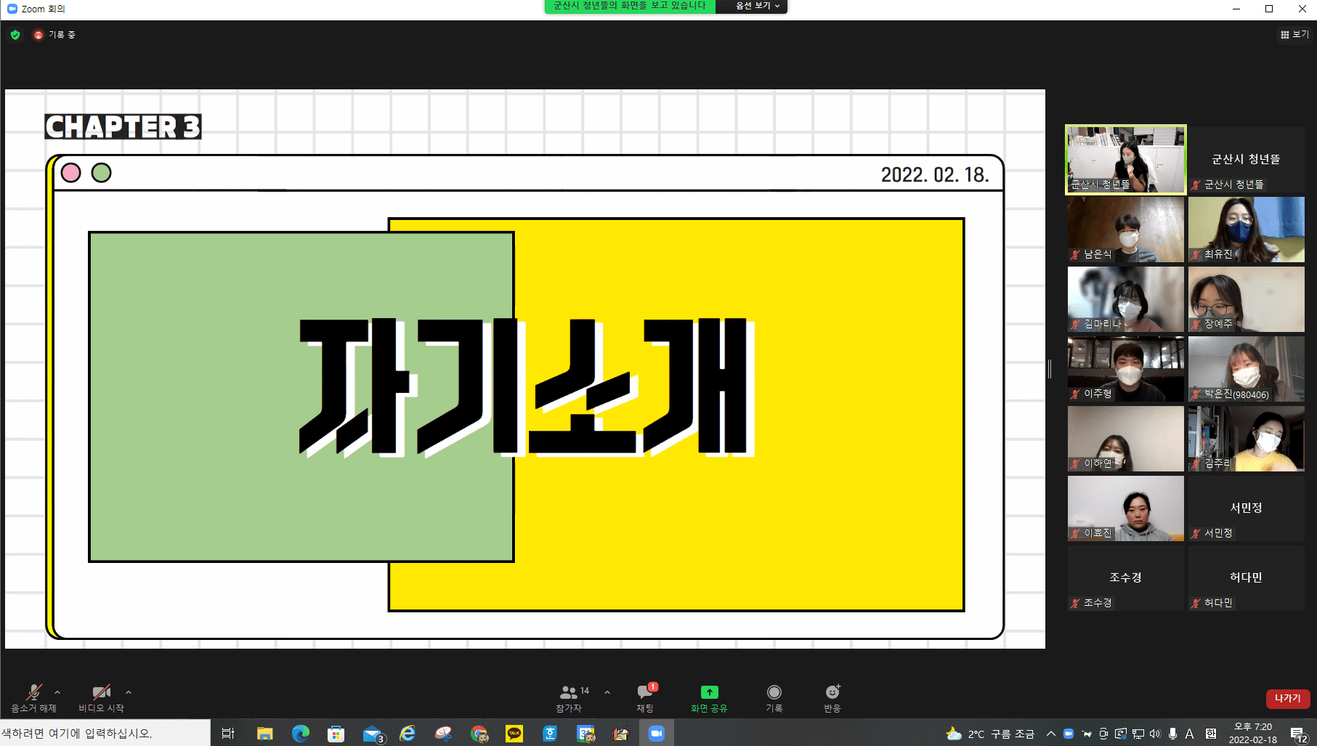Open the weather widget showing 2°C 구름 조금
The image size is (1317, 746).
(x=989, y=734)
